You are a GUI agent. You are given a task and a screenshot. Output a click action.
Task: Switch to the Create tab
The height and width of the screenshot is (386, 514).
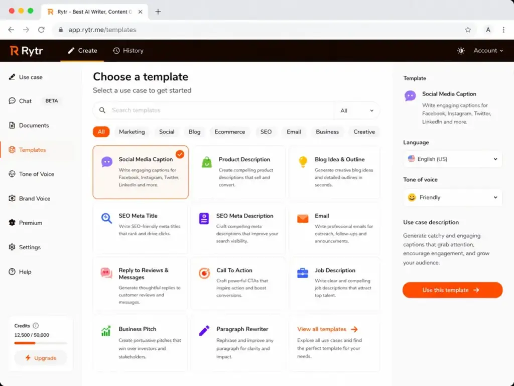pyautogui.click(x=82, y=51)
